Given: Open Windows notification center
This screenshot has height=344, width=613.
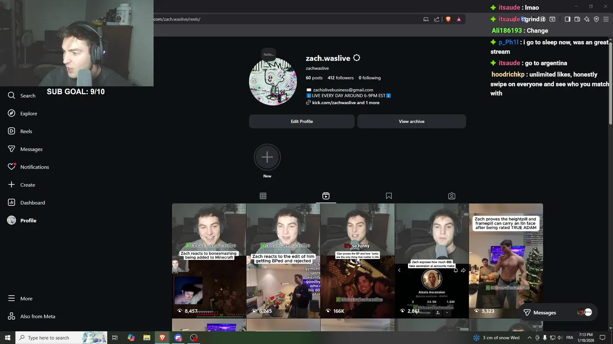Looking at the screenshot, I should 602,338.
